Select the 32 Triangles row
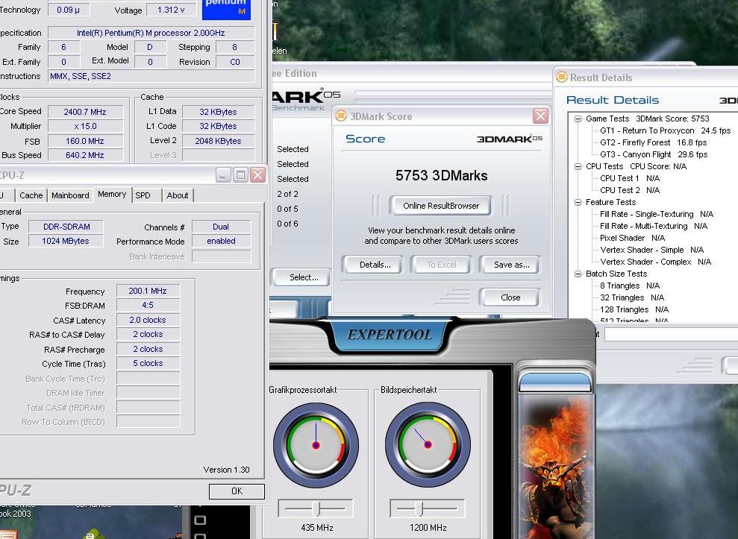This screenshot has width=738, height=539. point(632,297)
